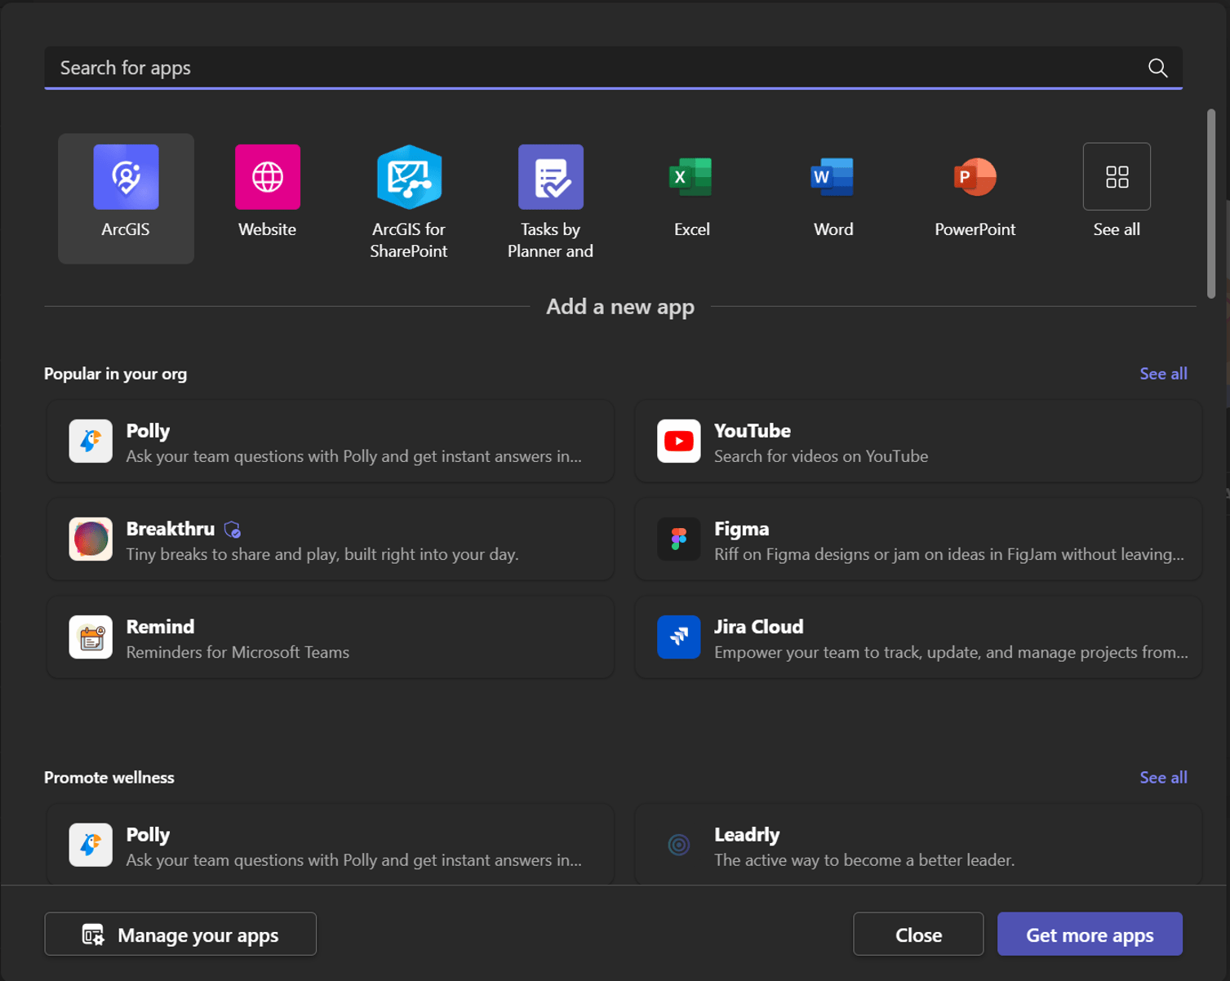This screenshot has width=1230, height=981.
Task: Click Polly icon under Promote wellness
Action: (91, 846)
